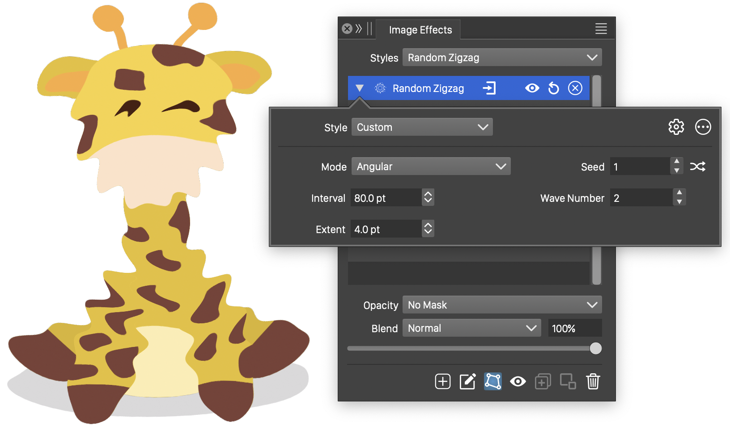Viewport: 730px width, 426px height.
Task: Toggle the Random Zigzag eye visibility
Action: [x=532, y=88]
